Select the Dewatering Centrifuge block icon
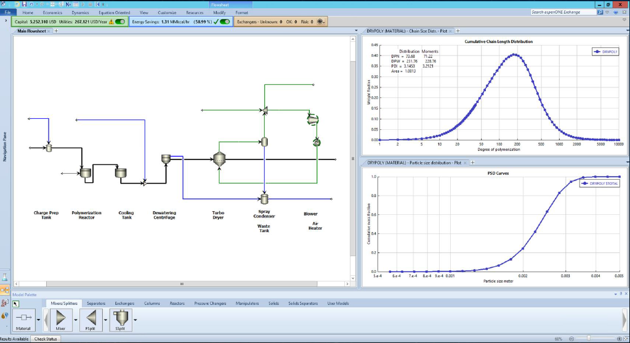Viewport: 630px width, 343px height. (x=166, y=159)
